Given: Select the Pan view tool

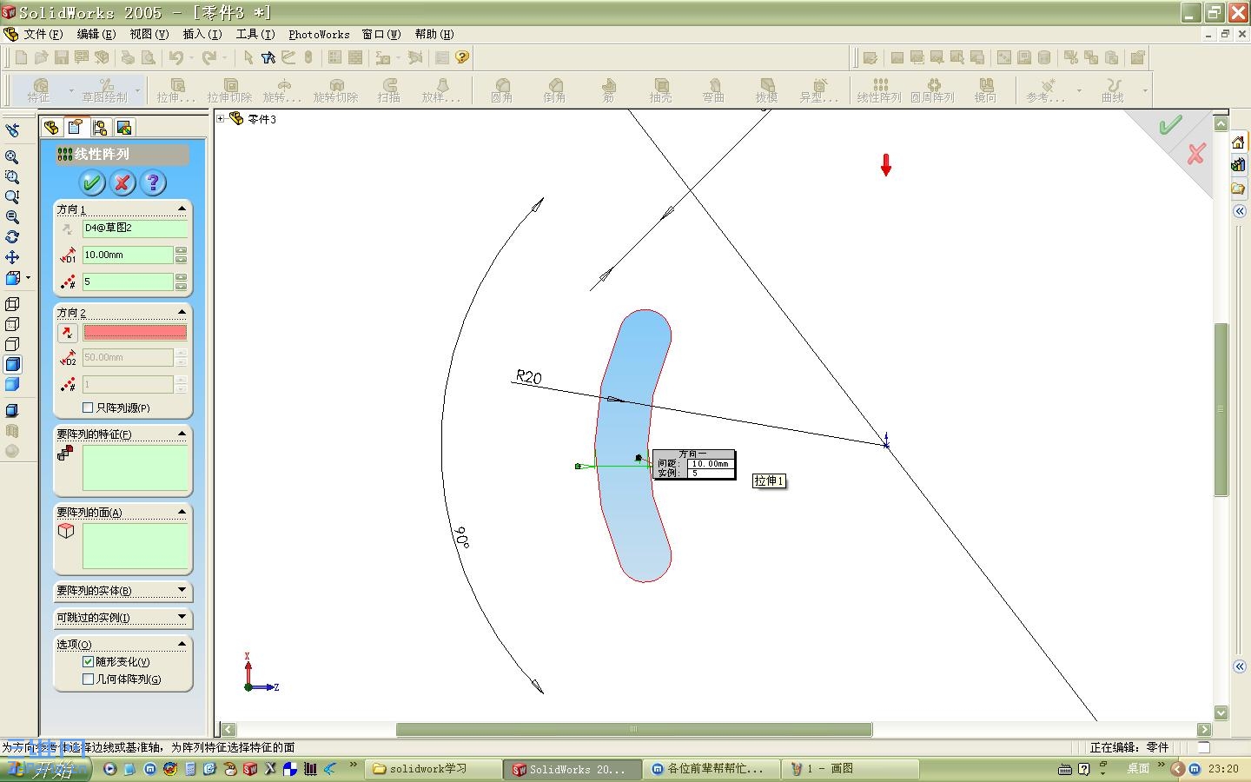Looking at the screenshot, I should click(12, 257).
